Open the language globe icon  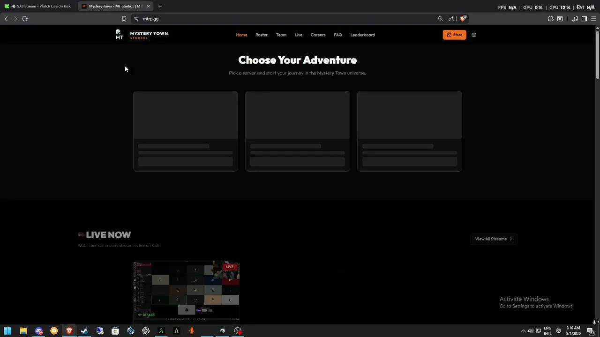(474, 35)
